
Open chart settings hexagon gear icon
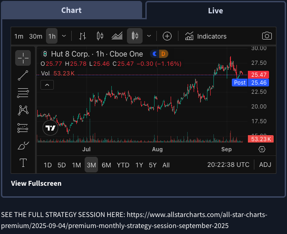[262, 149]
